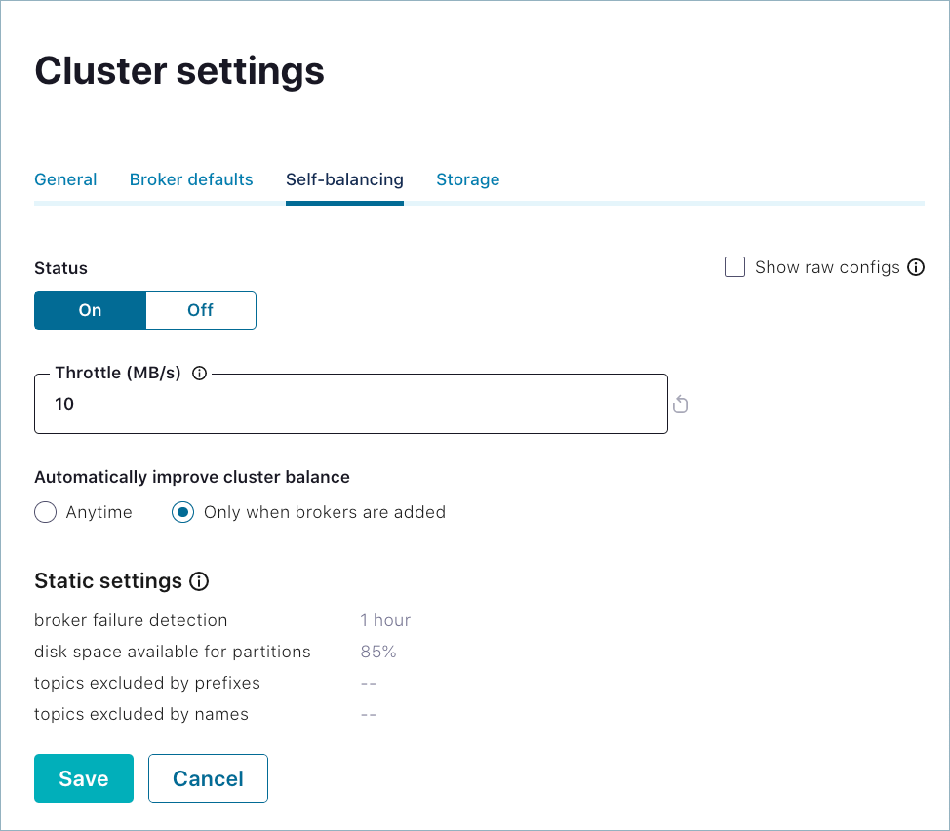Viewport: 950px width, 831px height.
Task: Click the topics excluded by names label
Action: (141, 714)
